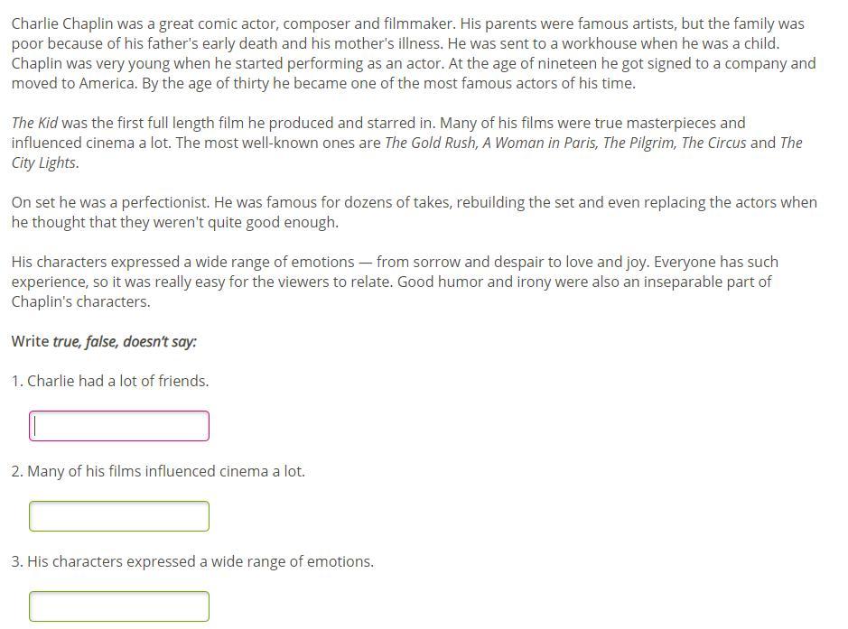Focus the answer box under question 2

tap(119, 516)
